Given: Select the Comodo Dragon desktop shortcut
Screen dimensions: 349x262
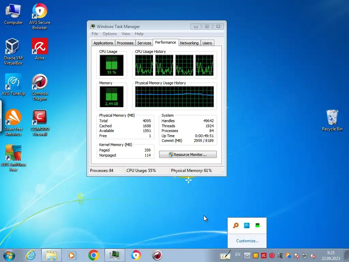Looking at the screenshot, I should coord(40,87).
